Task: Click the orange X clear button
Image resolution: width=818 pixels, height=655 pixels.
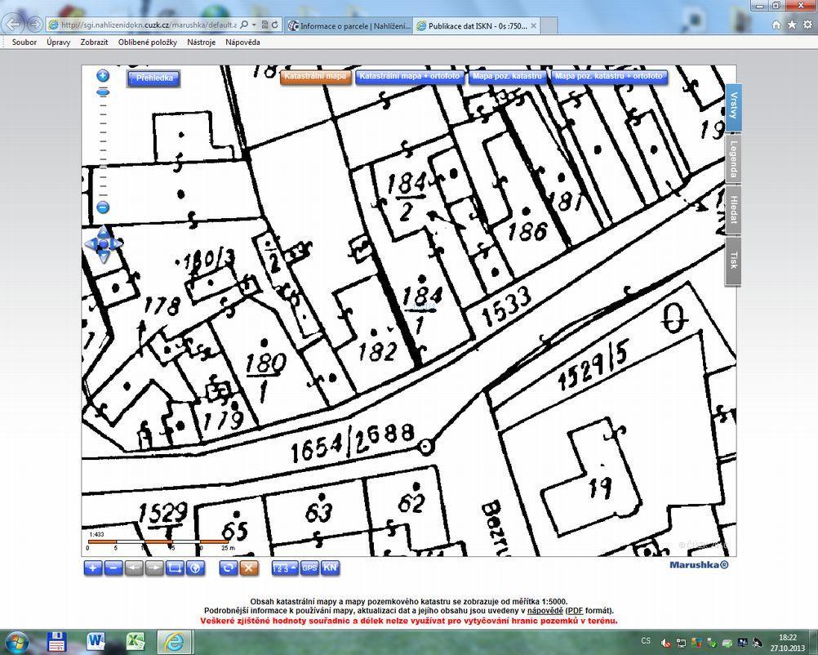Action: point(249,568)
